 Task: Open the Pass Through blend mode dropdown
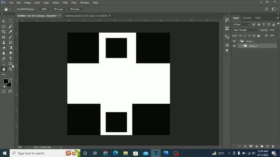245,30
